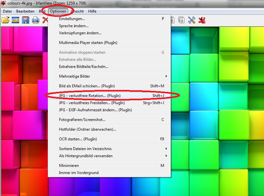The width and height of the screenshot is (264, 196).
Task: Choose Hotfolder (Ordner überwachen)... entry
Action: click(x=109, y=129)
